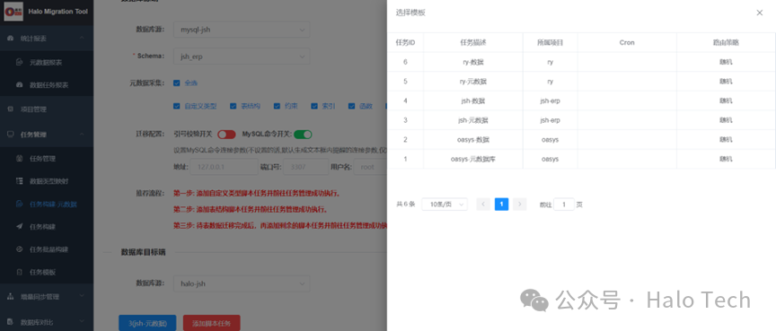Select the jsh-元数据 template row description

coord(473,120)
